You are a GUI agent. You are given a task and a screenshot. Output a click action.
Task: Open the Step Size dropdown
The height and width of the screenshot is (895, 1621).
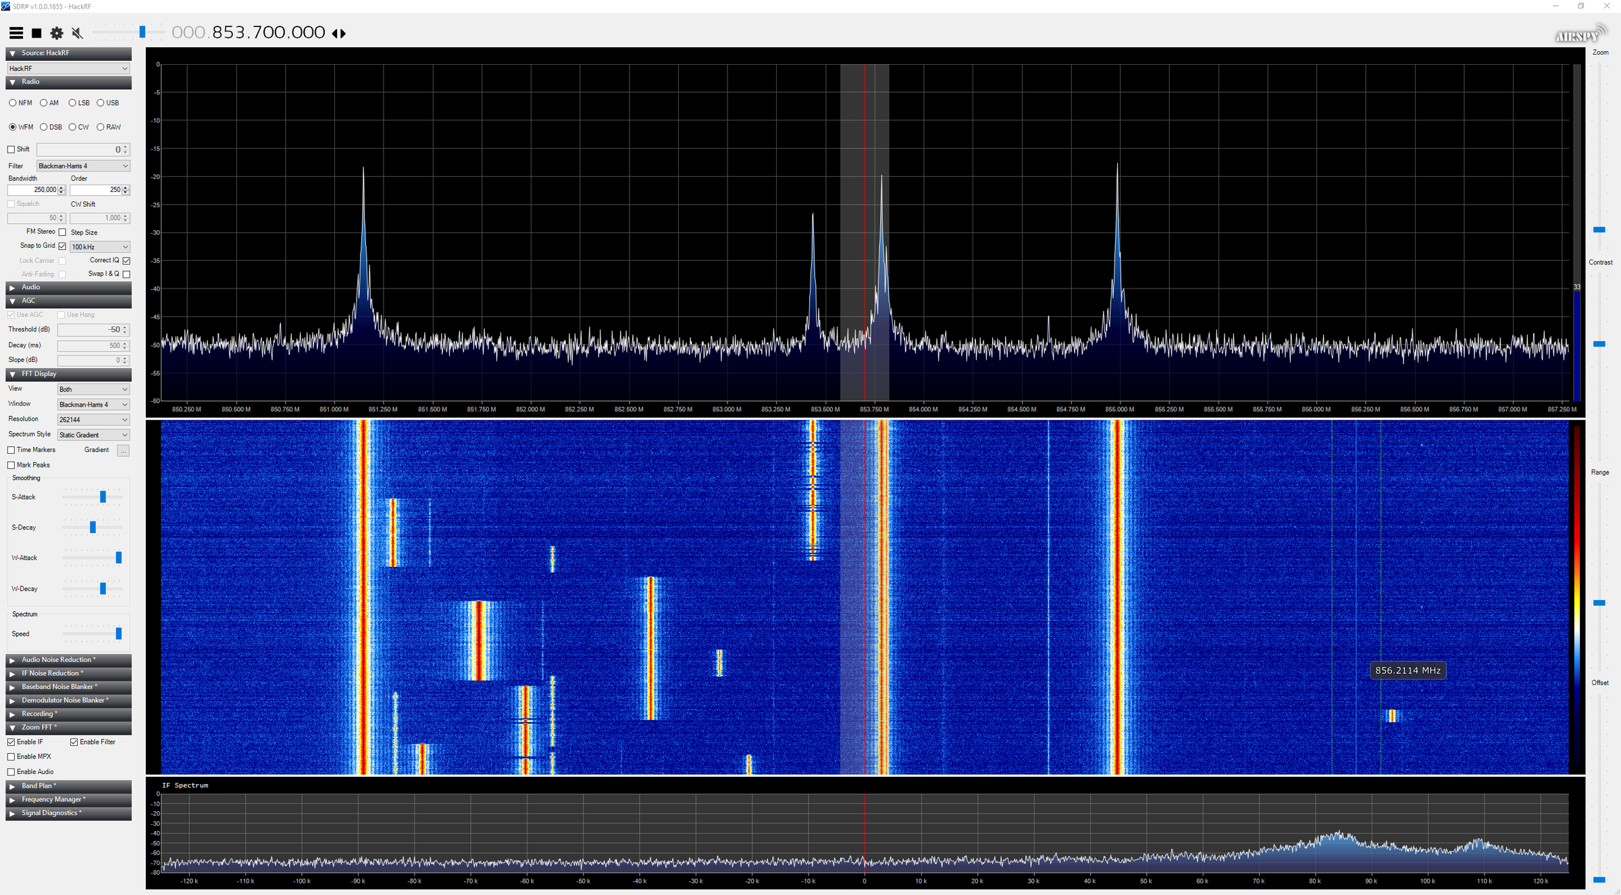click(x=99, y=247)
